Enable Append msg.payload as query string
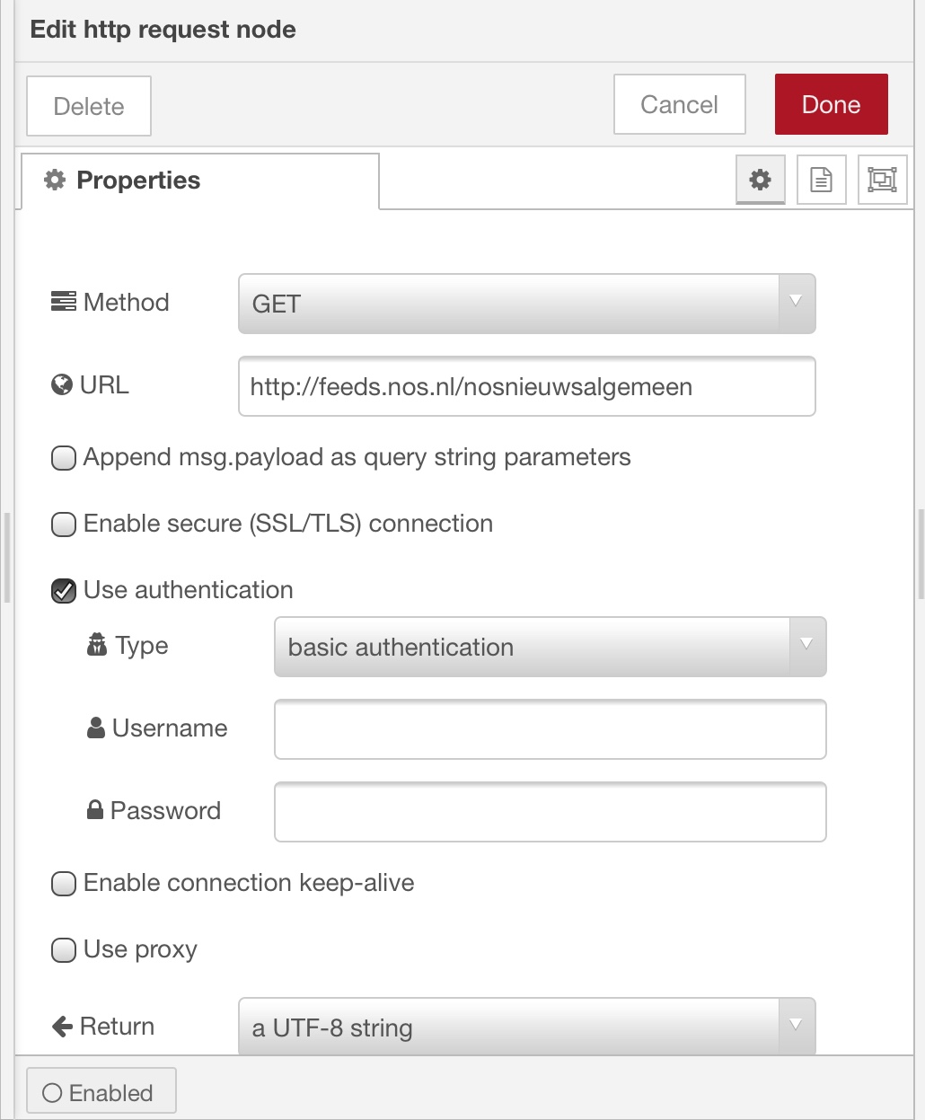The image size is (925, 1120). (64, 458)
